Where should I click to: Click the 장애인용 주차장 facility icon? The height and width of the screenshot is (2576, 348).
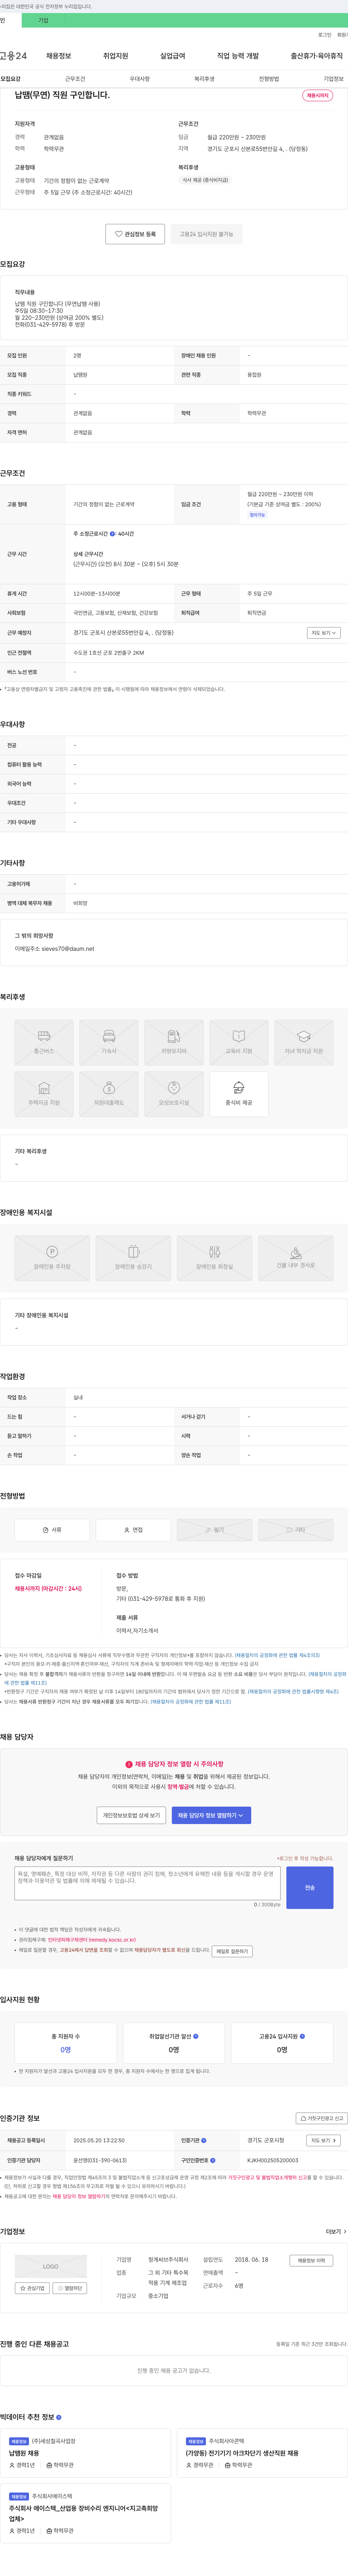pos(52,1258)
